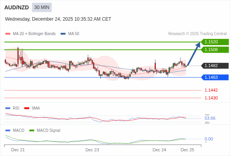Click the AUD/NZD pair title

tap(17, 7)
